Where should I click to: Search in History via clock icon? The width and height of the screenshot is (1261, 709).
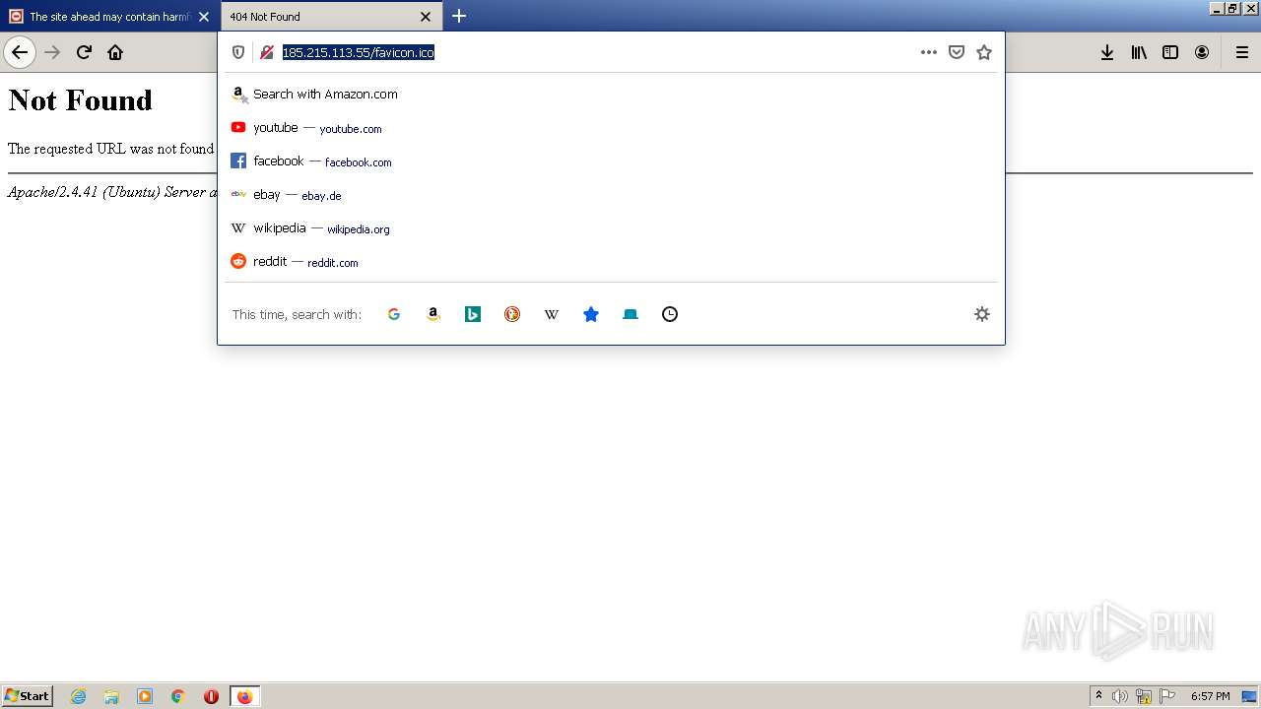670,314
